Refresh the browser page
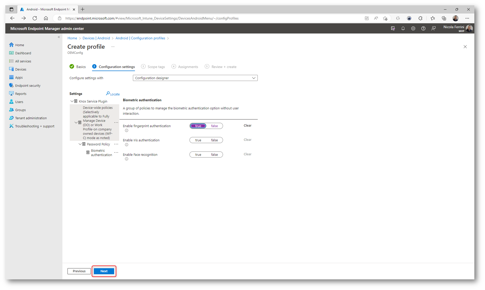The height and width of the screenshot is (290, 485). pos(35,18)
